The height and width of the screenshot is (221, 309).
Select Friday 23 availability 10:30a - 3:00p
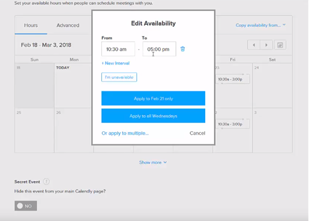[233, 79]
